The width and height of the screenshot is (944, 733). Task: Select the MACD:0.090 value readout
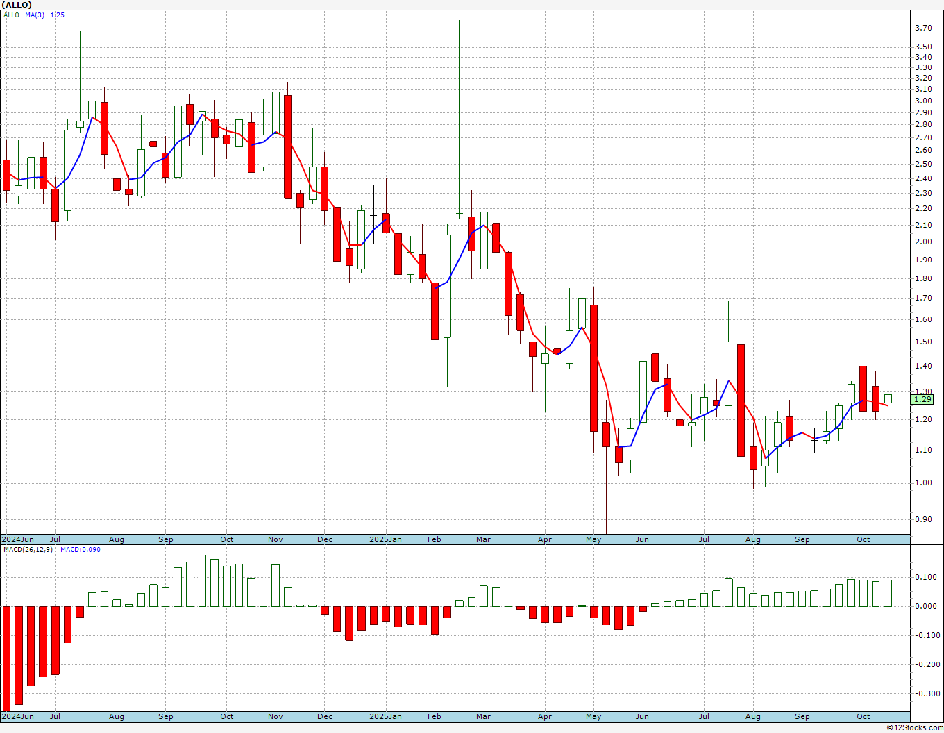pos(80,550)
